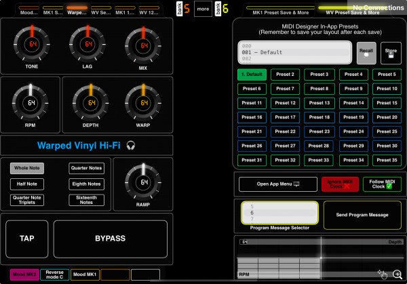
Task: Click the WARP knob
Action: (x=143, y=103)
